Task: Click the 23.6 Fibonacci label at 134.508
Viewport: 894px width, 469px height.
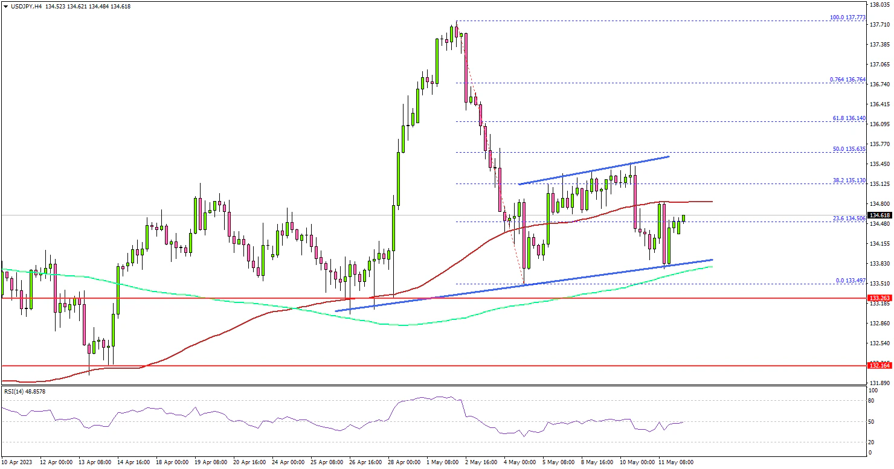Action: coord(849,219)
